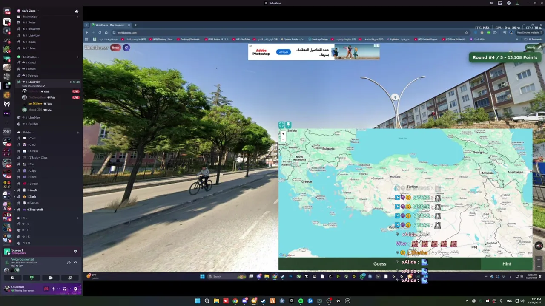Open Chrome from the taskbar

[x=235, y=301]
